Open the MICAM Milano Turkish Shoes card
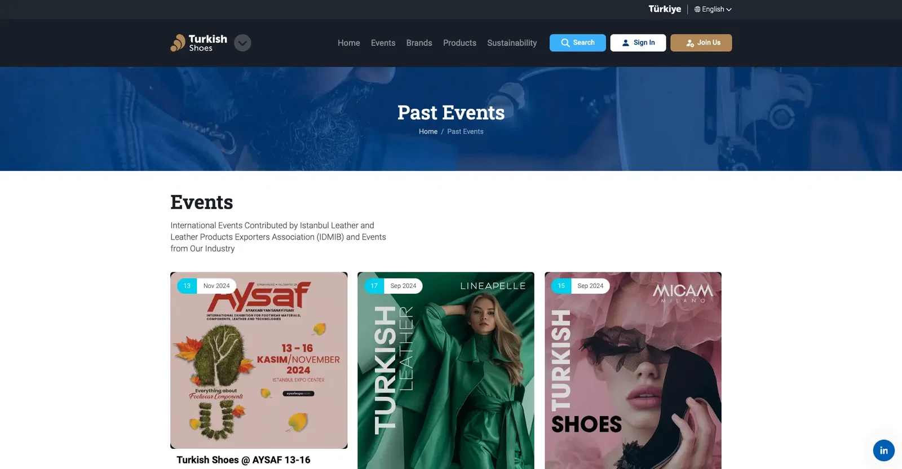The height and width of the screenshot is (469, 902). pos(633,370)
